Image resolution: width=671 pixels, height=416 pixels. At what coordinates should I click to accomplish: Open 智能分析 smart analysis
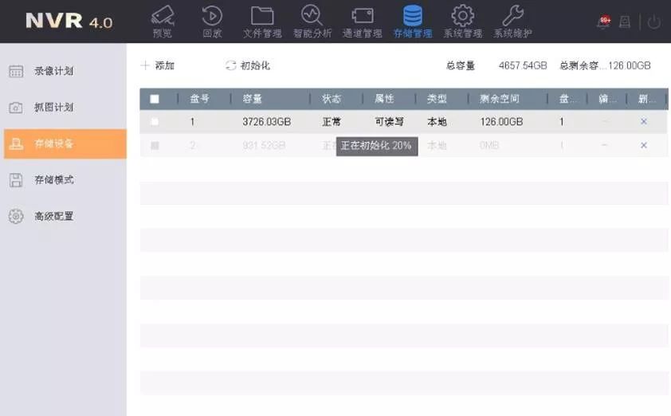[x=312, y=21]
